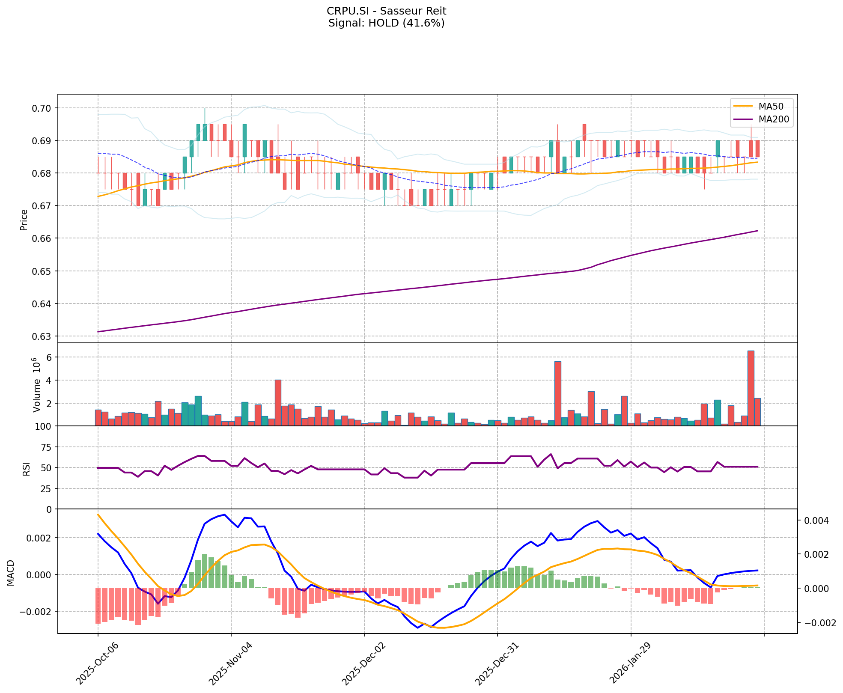The height and width of the screenshot is (693, 843).
Task: Click the chart title CRPU.SI - Sasseur Reit
Action: (386, 11)
